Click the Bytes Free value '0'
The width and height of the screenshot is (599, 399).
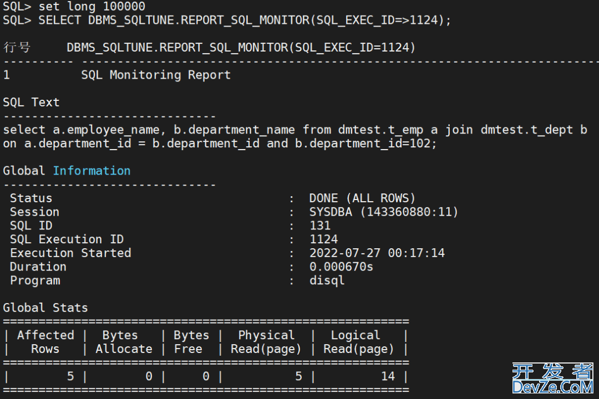[206, 376]
